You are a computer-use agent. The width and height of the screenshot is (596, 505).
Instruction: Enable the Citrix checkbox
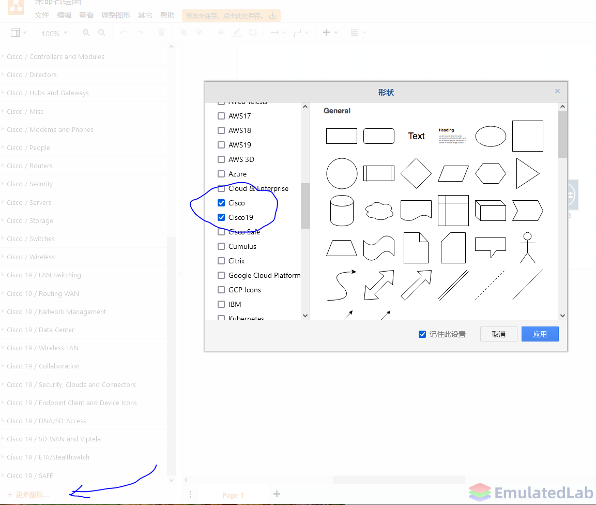[221, 261]
